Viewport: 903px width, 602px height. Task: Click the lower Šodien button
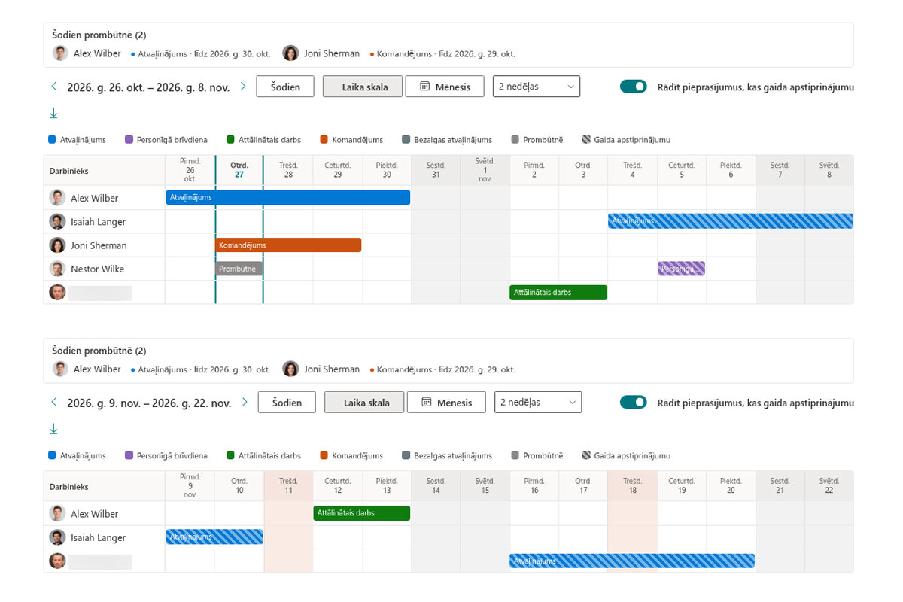tap(287, 403)
